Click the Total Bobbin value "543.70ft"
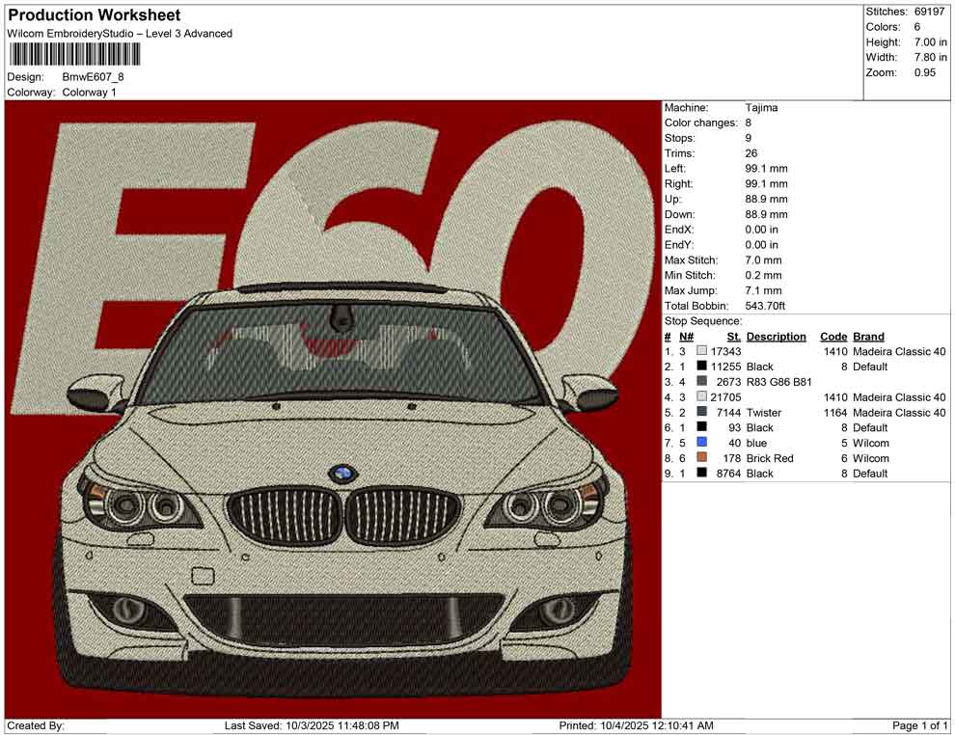Viewport: 955px width, 735px height. point(765,306)
